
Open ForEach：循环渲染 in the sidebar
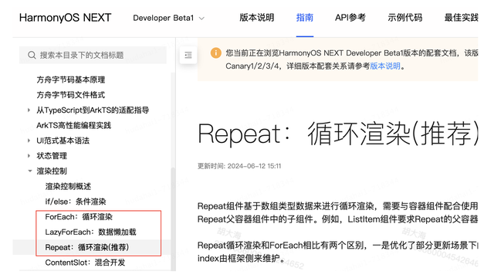tap(79, 217)
